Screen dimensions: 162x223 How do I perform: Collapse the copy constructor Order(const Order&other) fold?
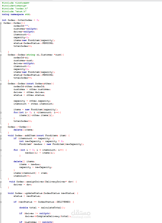click(1, 84)
